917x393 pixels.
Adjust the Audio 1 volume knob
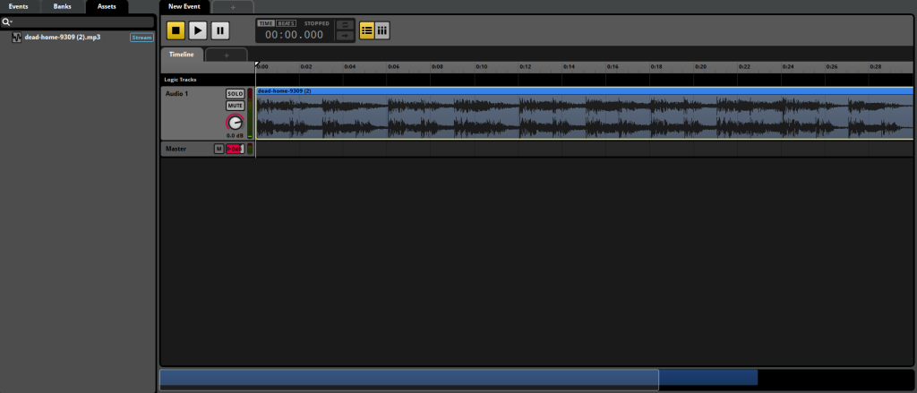tap(235, 123)
